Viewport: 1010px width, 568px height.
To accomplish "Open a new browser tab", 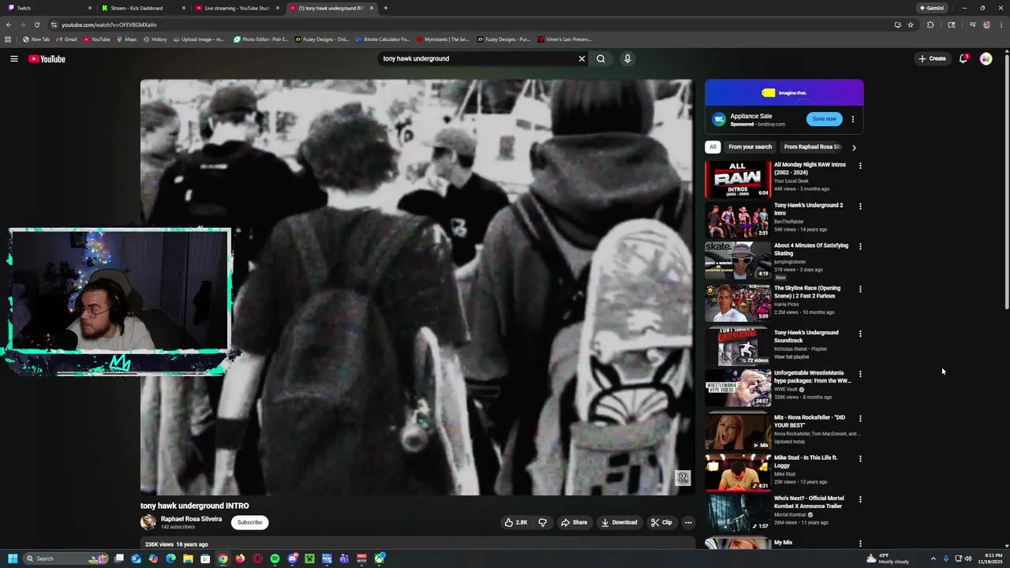I will (385, 8).
